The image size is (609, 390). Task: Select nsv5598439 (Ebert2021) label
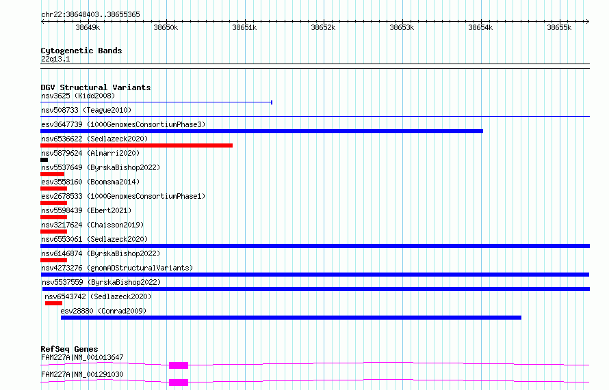(86, 210)
